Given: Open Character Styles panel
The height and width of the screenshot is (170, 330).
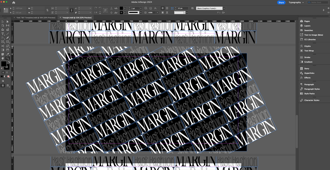Looking at the screenshot, I should pos(311,100).
